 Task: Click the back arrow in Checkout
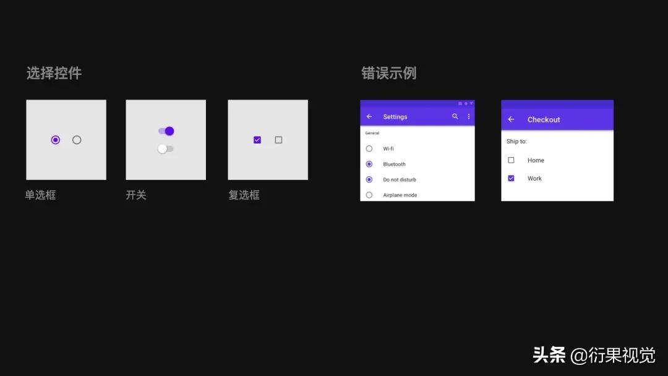[x=512, y=119]
